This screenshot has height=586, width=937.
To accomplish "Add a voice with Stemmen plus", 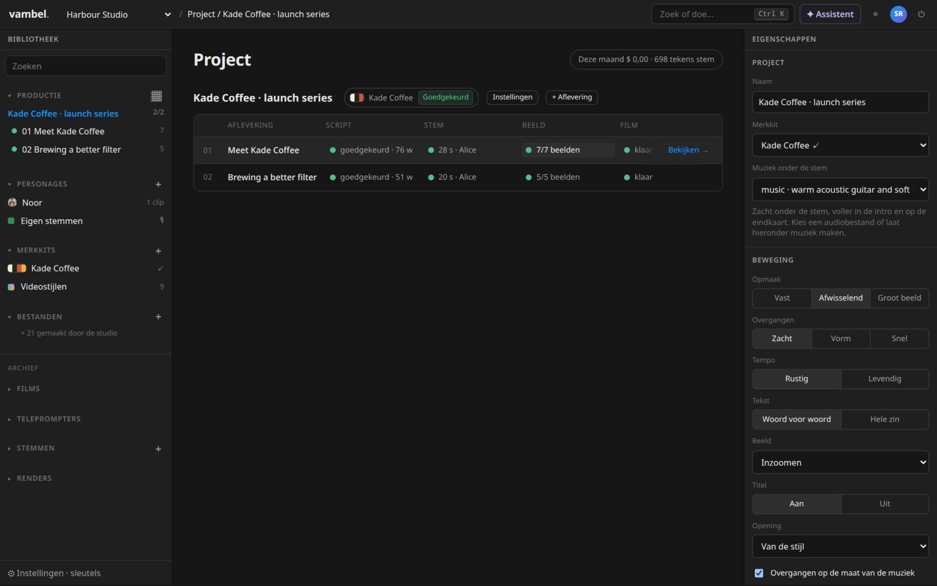I will tap(158, 449).
